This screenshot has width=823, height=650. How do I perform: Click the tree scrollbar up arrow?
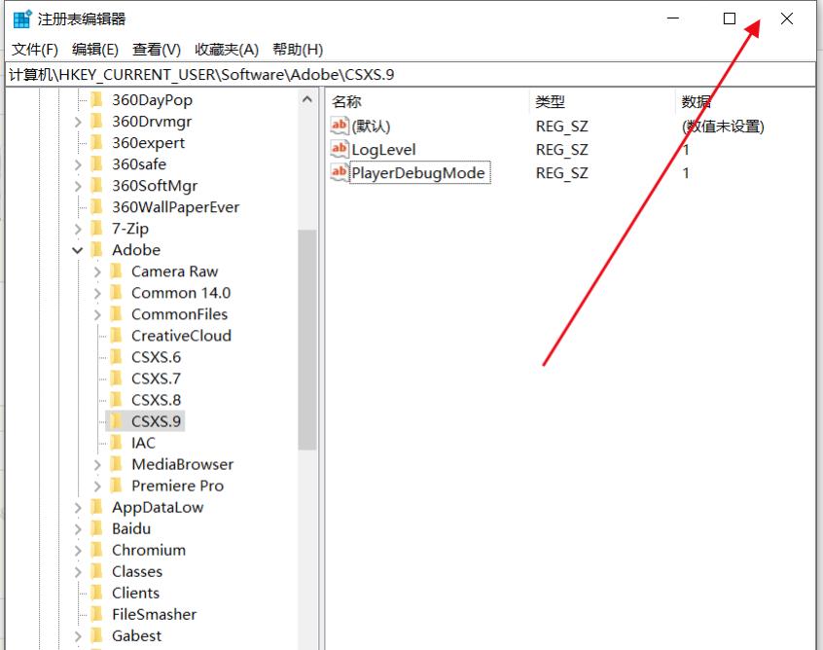307,99
